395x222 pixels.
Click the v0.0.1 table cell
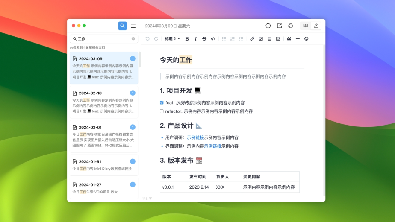174,187
